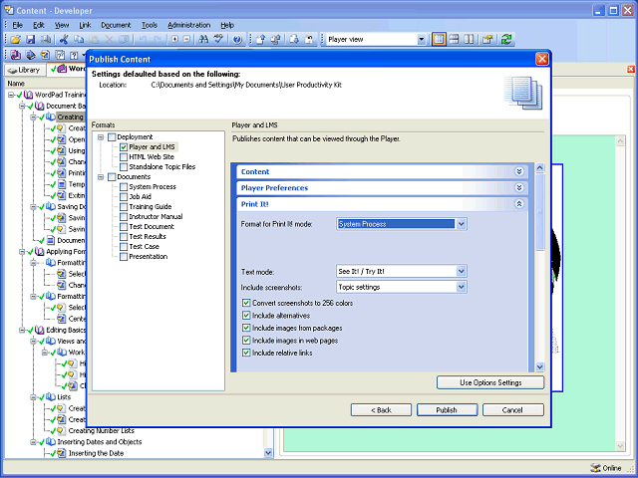
Task: Click the new topic icon in lower toolbar
Action: tap(45, 55)
